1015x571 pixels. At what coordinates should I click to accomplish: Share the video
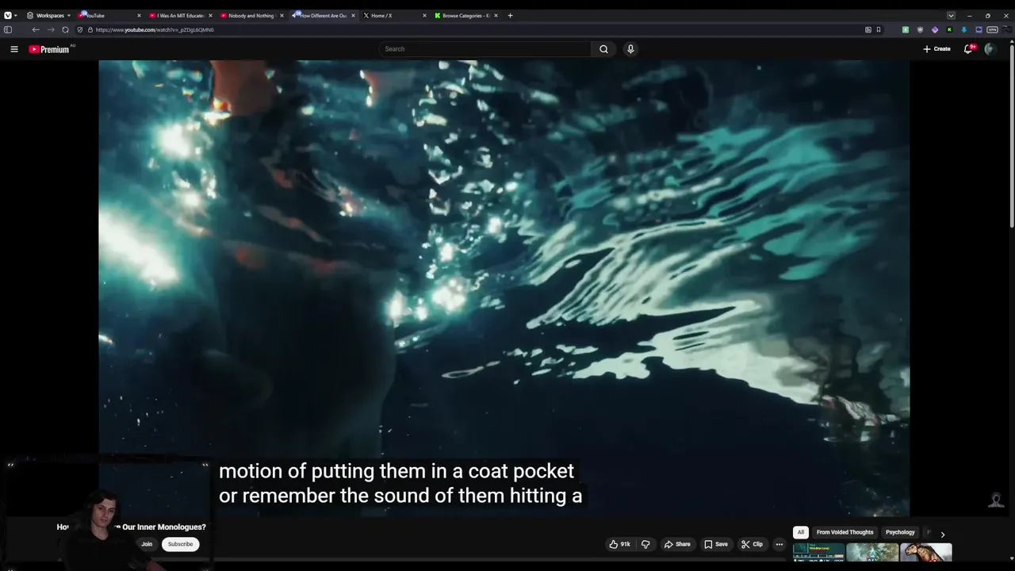[x=677, y=544]
